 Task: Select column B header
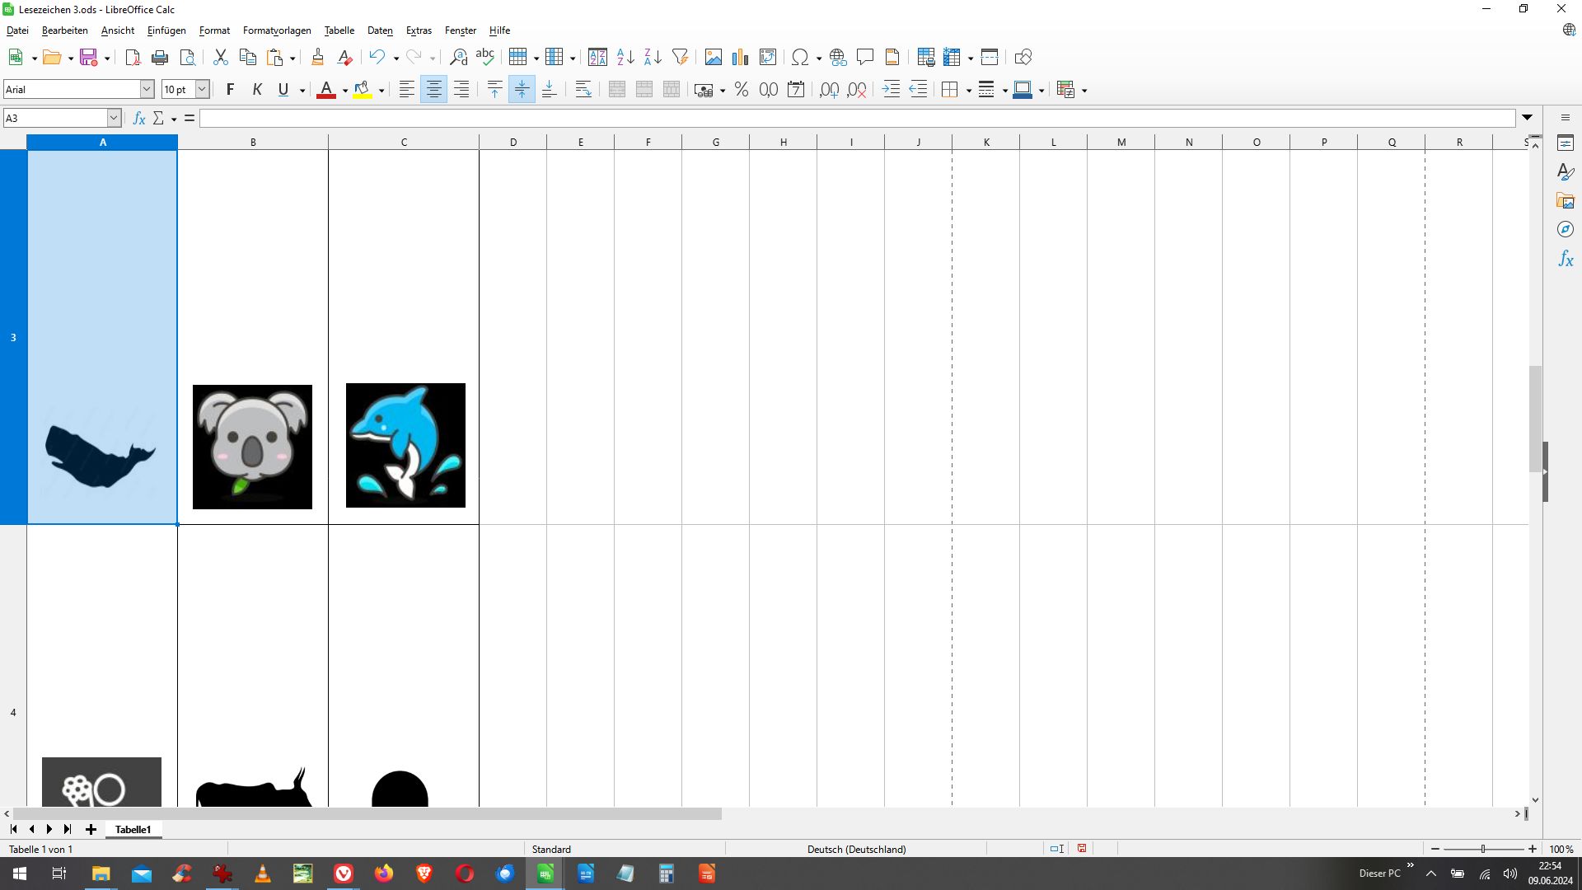tap(253, 142)
